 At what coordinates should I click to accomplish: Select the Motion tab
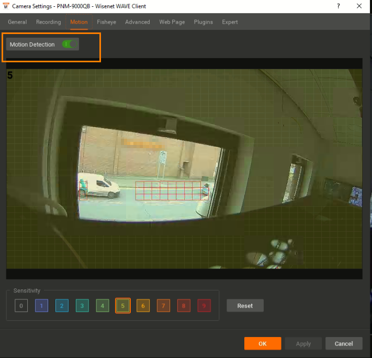click(x=79, y=22)
